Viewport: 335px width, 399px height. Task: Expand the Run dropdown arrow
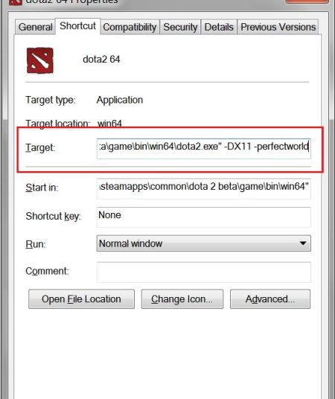coord(303,243)
